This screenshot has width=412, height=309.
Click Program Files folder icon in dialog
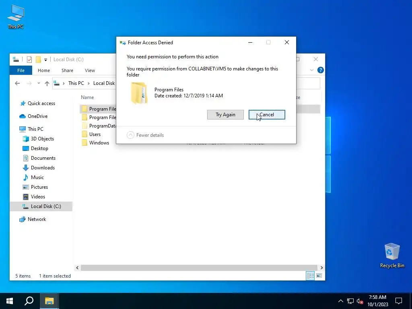click(139, 93)
